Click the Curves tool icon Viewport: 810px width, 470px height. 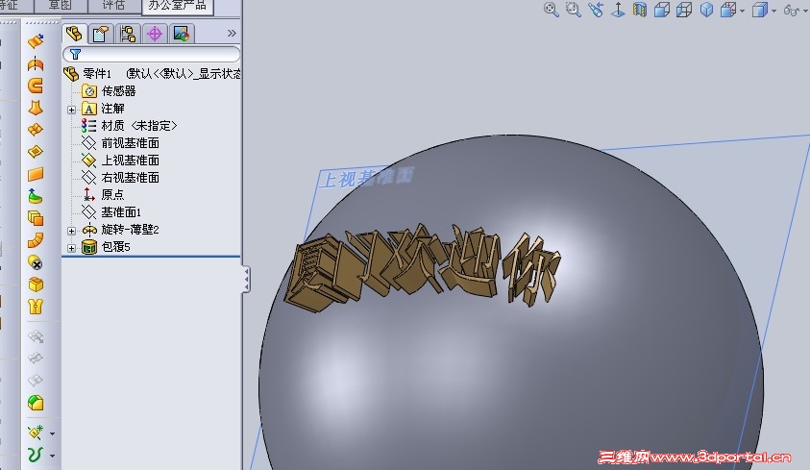[36, 455]
